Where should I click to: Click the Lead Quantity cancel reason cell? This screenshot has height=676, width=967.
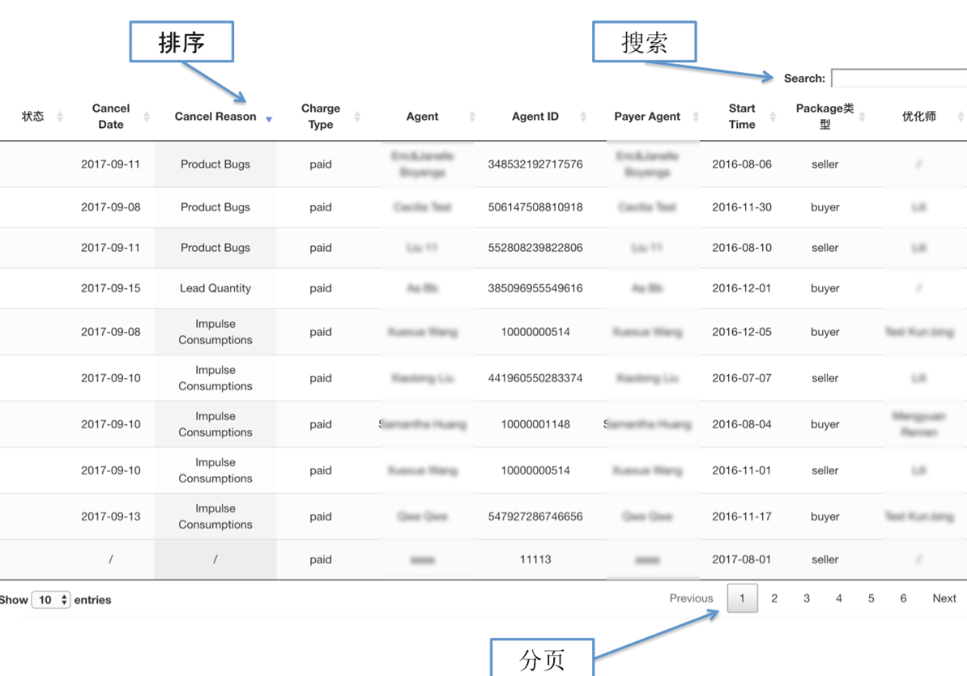[215, 288]
